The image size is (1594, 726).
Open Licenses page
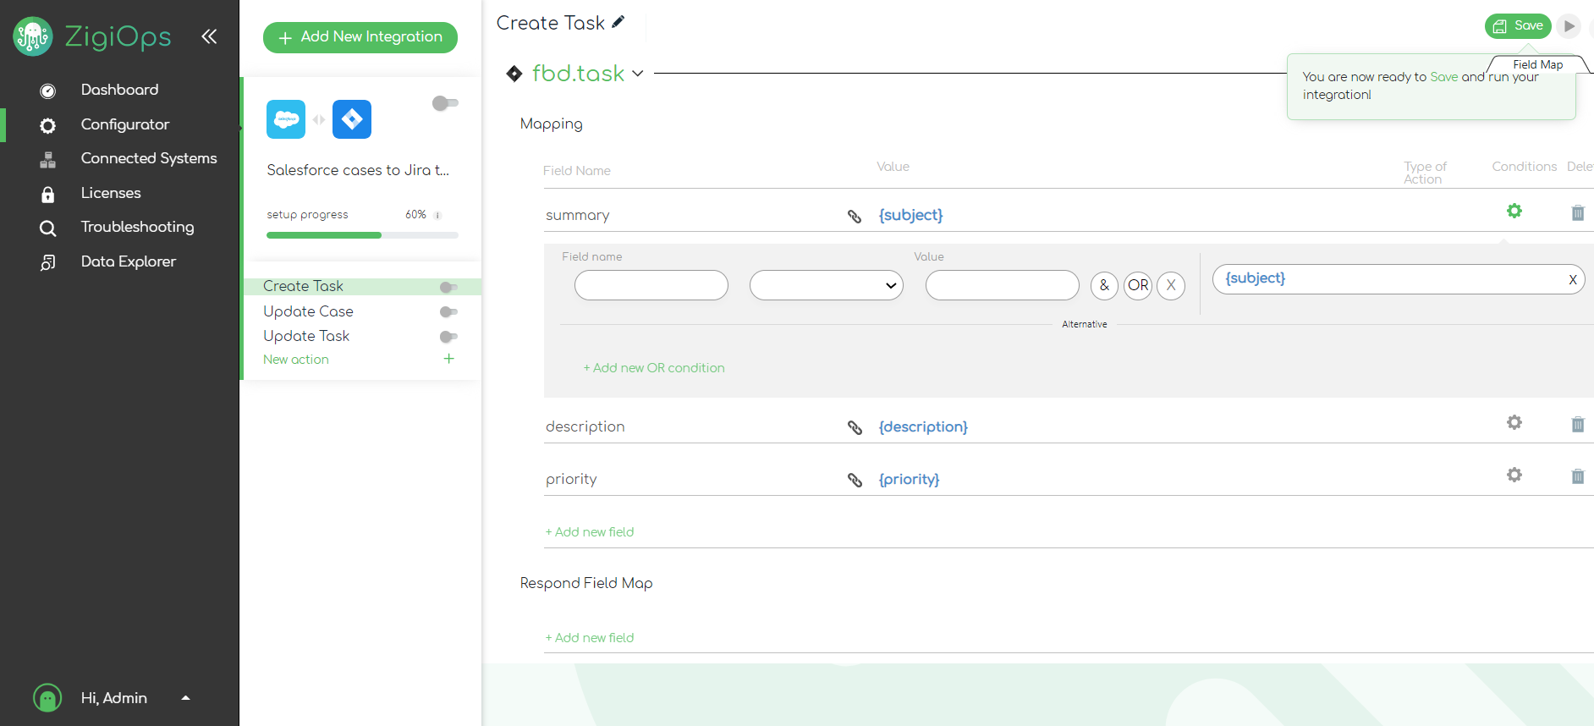coord(111,193)
